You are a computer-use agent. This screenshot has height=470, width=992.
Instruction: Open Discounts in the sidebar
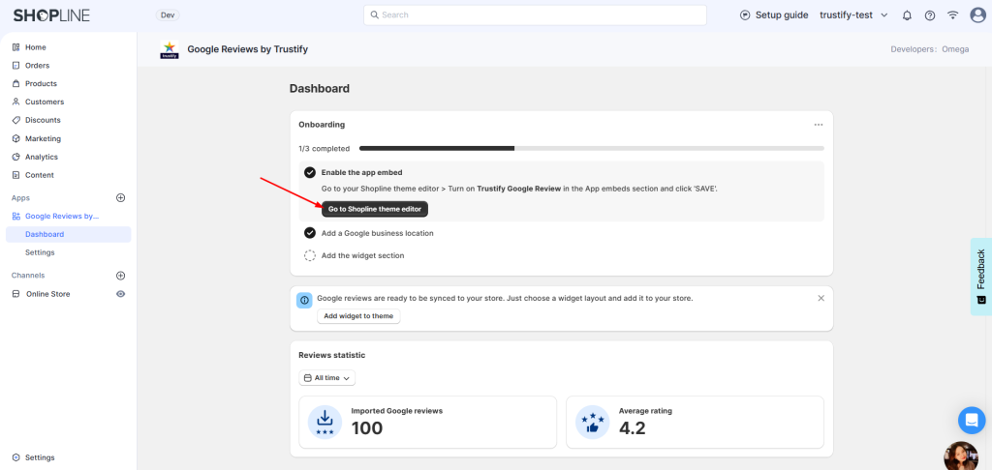[43, 120]
